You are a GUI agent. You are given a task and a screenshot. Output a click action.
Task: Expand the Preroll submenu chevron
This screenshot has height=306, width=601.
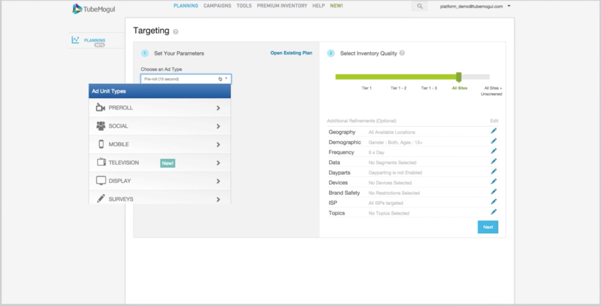tap(218, 108)
